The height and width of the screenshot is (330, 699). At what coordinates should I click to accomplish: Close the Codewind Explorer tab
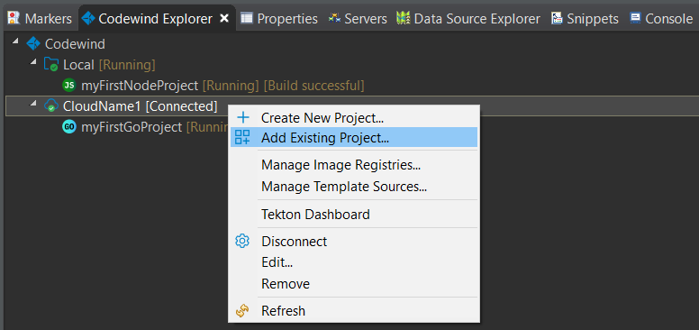(x=224, y=18)
